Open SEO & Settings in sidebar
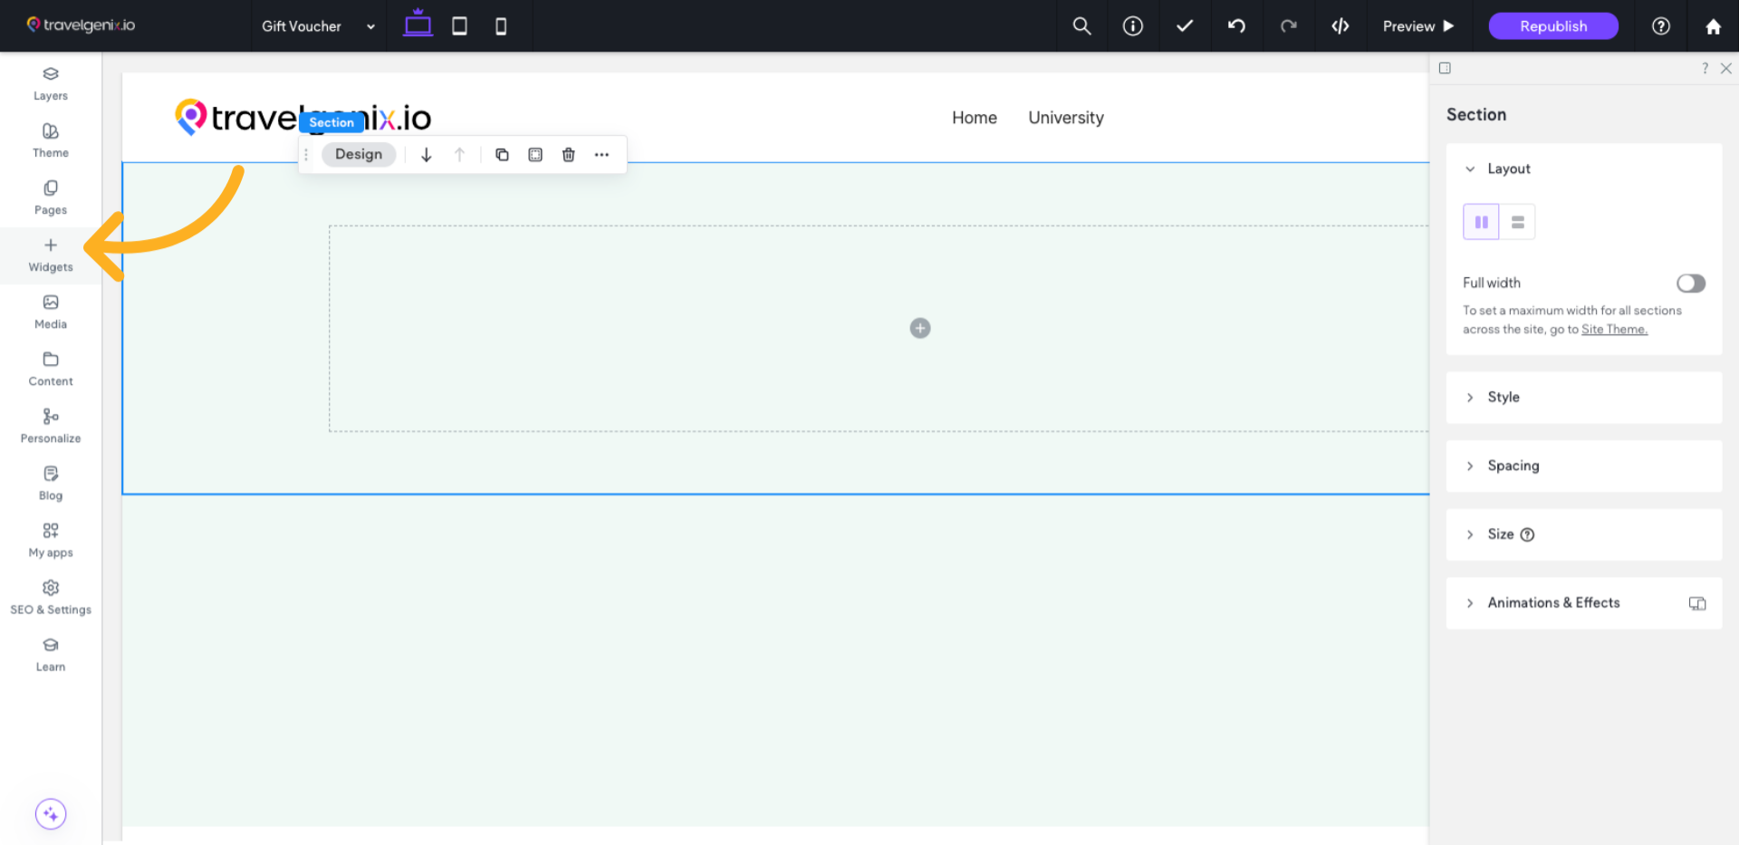1739x845 pixels. [x=51, y=598]
